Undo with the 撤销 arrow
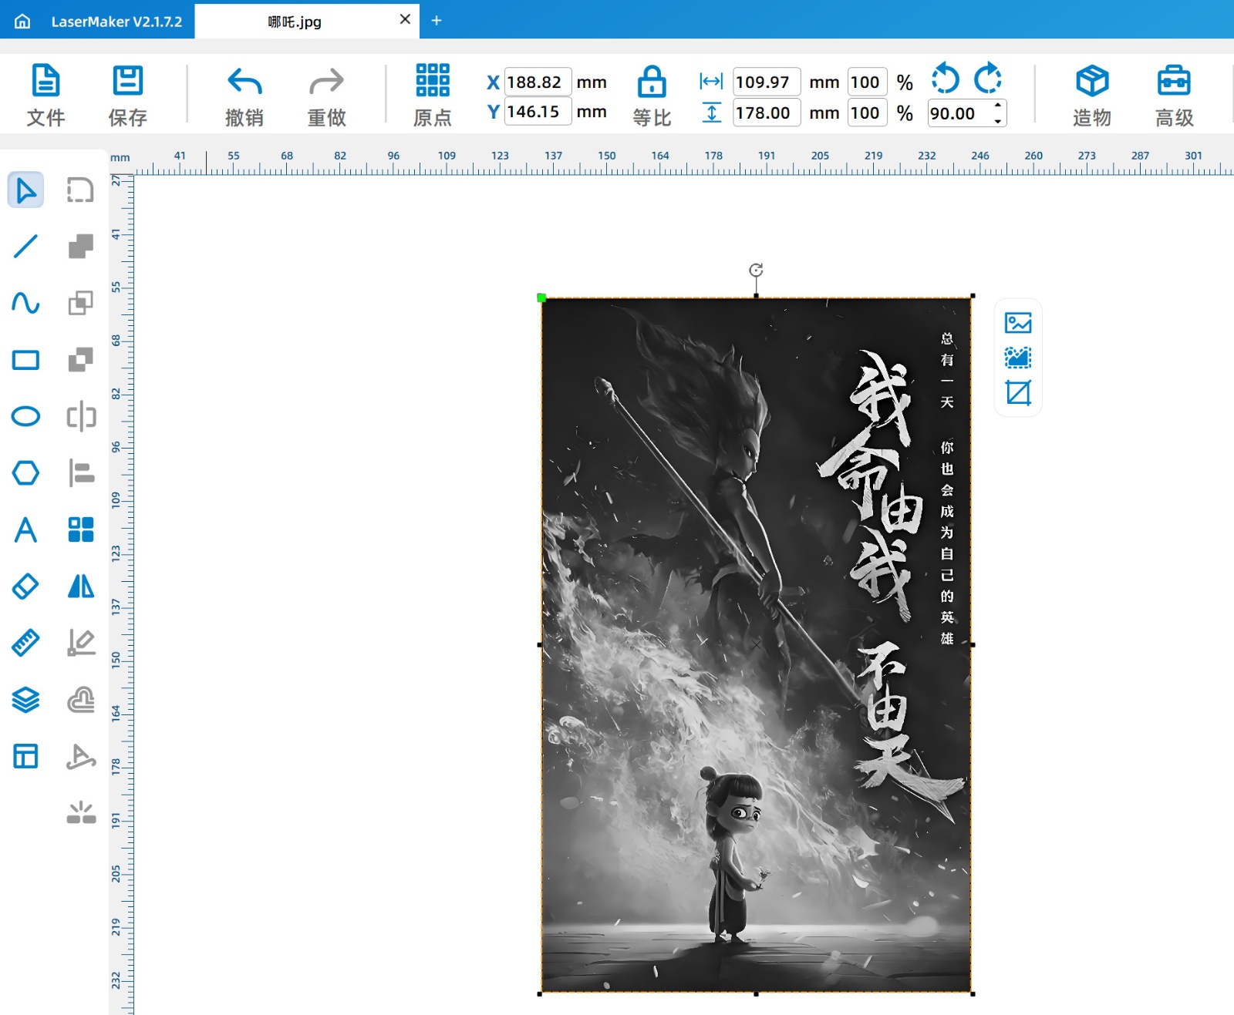1234x1015 pixels. point(244,81)
